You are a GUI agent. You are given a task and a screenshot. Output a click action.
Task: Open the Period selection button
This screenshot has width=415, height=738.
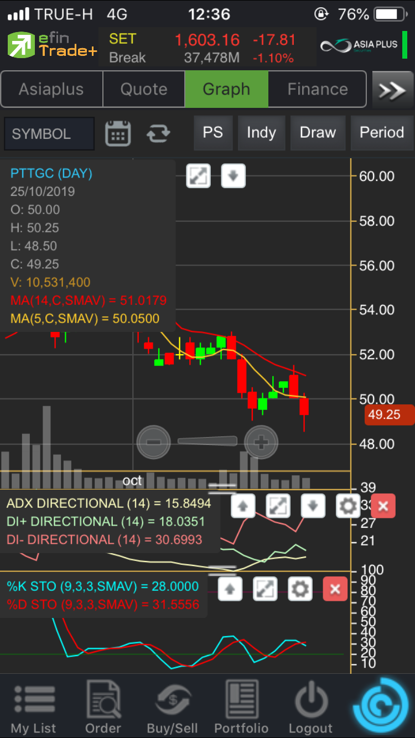[382, 133]
